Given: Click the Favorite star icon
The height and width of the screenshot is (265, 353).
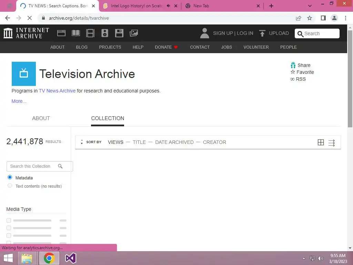Looking at the screenshot, I should click(x=293, y=72).
